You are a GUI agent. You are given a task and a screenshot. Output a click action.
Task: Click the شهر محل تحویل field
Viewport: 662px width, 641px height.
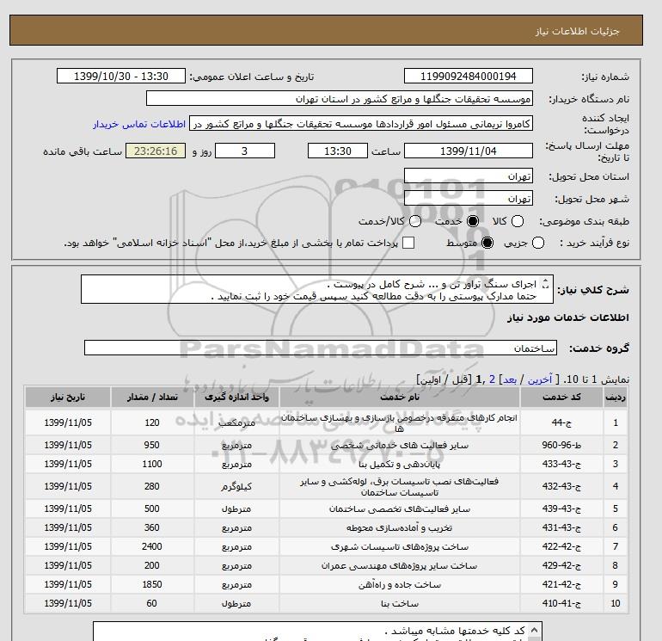[x=469, y=198]
